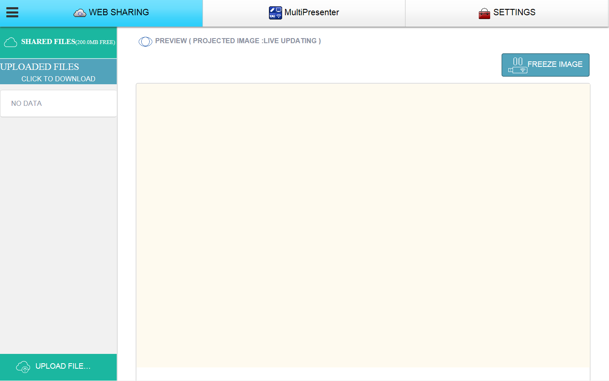Viewport: 609px width, 381px height.
Task: Select the WEB SHARING tab
Action: coord(111,13)
